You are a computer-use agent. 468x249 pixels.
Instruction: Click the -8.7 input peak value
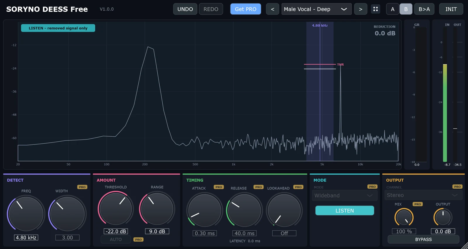coord(448,165)
